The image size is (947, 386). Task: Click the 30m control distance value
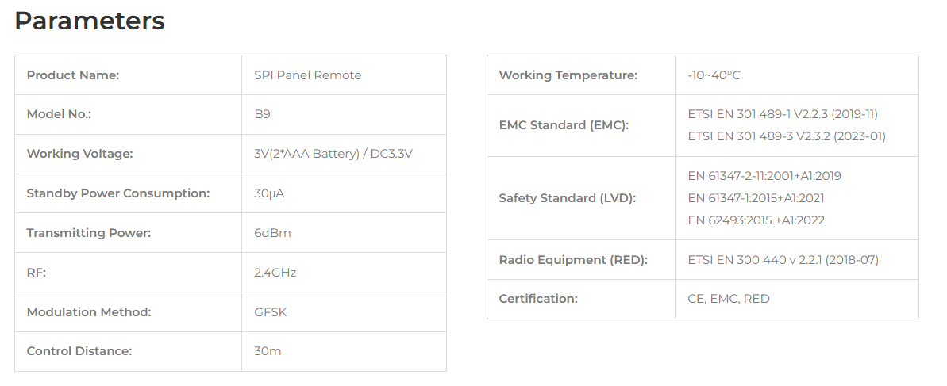(268, 351)
